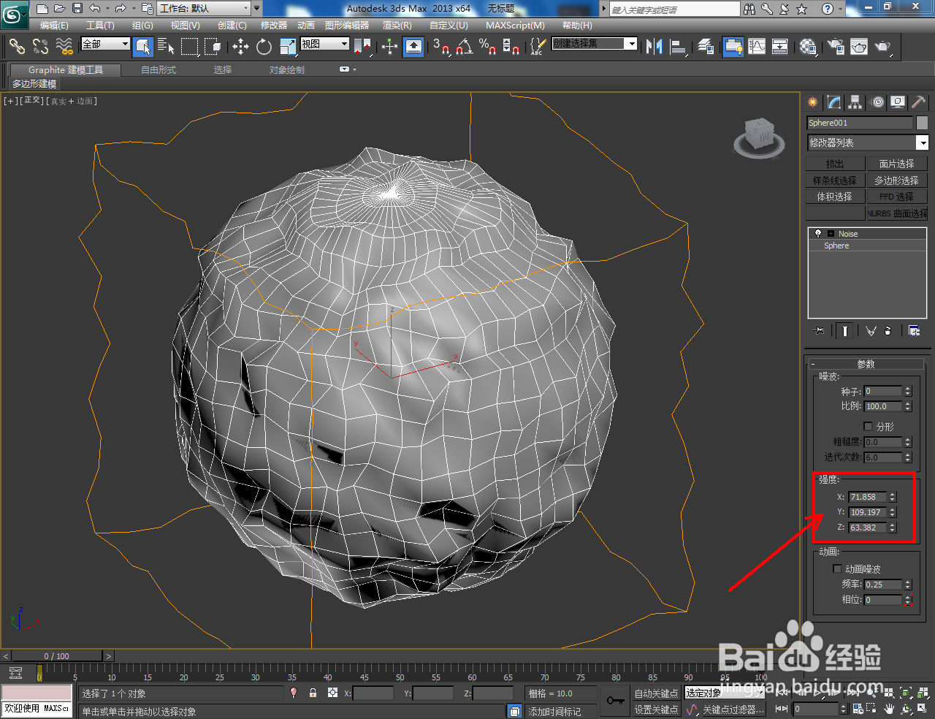Click the Set Key key icon

coord(615,701)
